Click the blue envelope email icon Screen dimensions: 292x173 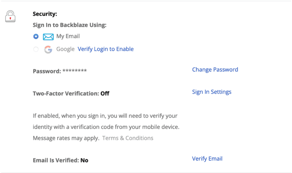pos(48,36)
